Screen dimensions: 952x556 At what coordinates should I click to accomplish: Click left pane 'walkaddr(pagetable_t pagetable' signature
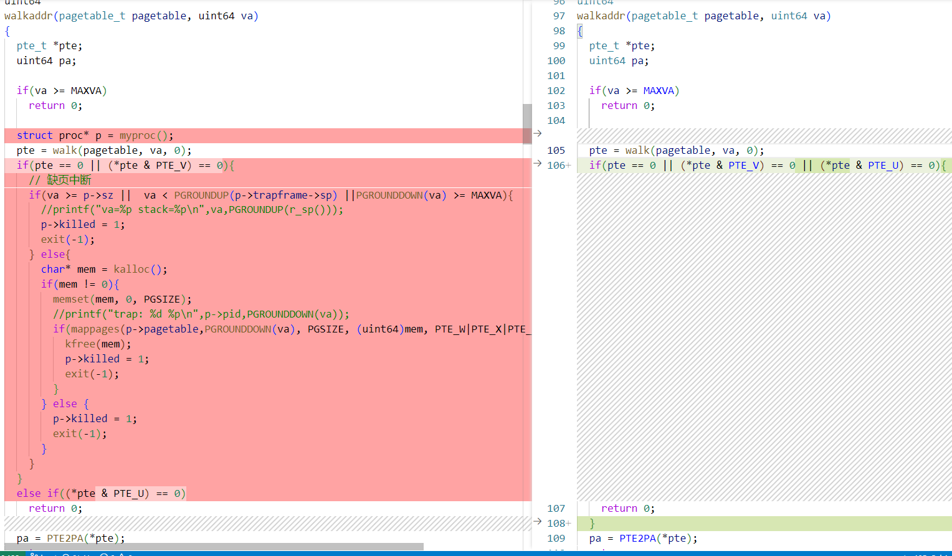point(131,16)
